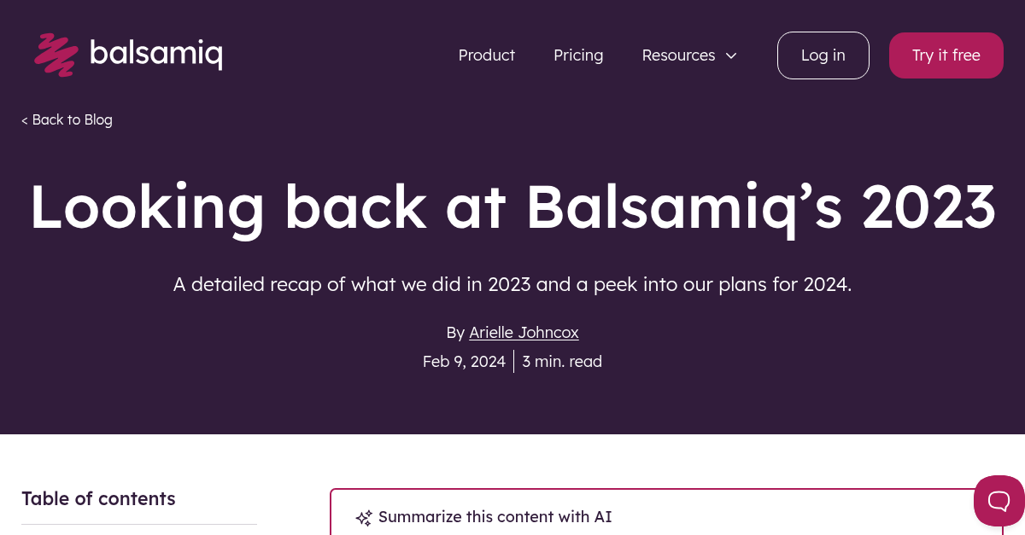
Task: Open the Summarize this content with AI expander
Action: click(x=495, y=517)
